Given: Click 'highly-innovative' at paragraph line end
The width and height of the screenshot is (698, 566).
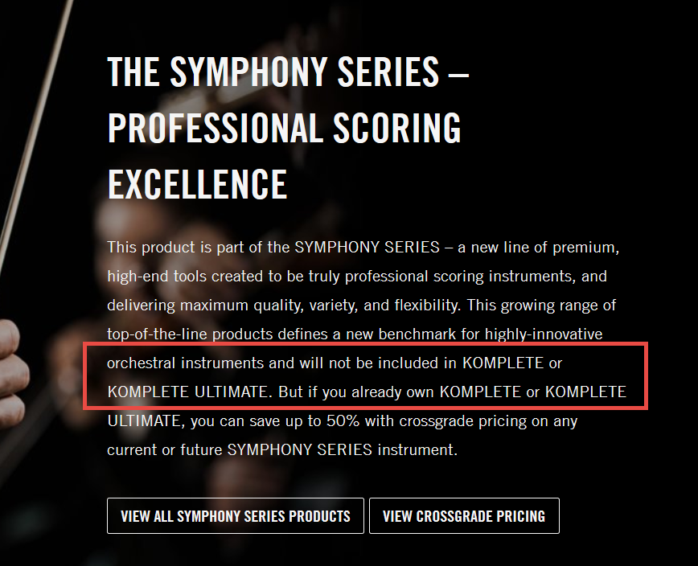Looking at the screenshot, I should pos(544,334).
